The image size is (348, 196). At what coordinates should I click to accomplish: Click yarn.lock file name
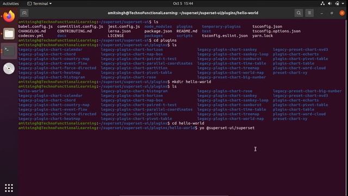[x=263, y=36]
